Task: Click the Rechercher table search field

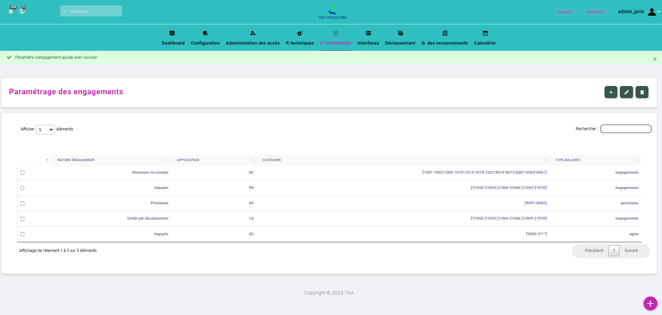Action: point(625,129)
